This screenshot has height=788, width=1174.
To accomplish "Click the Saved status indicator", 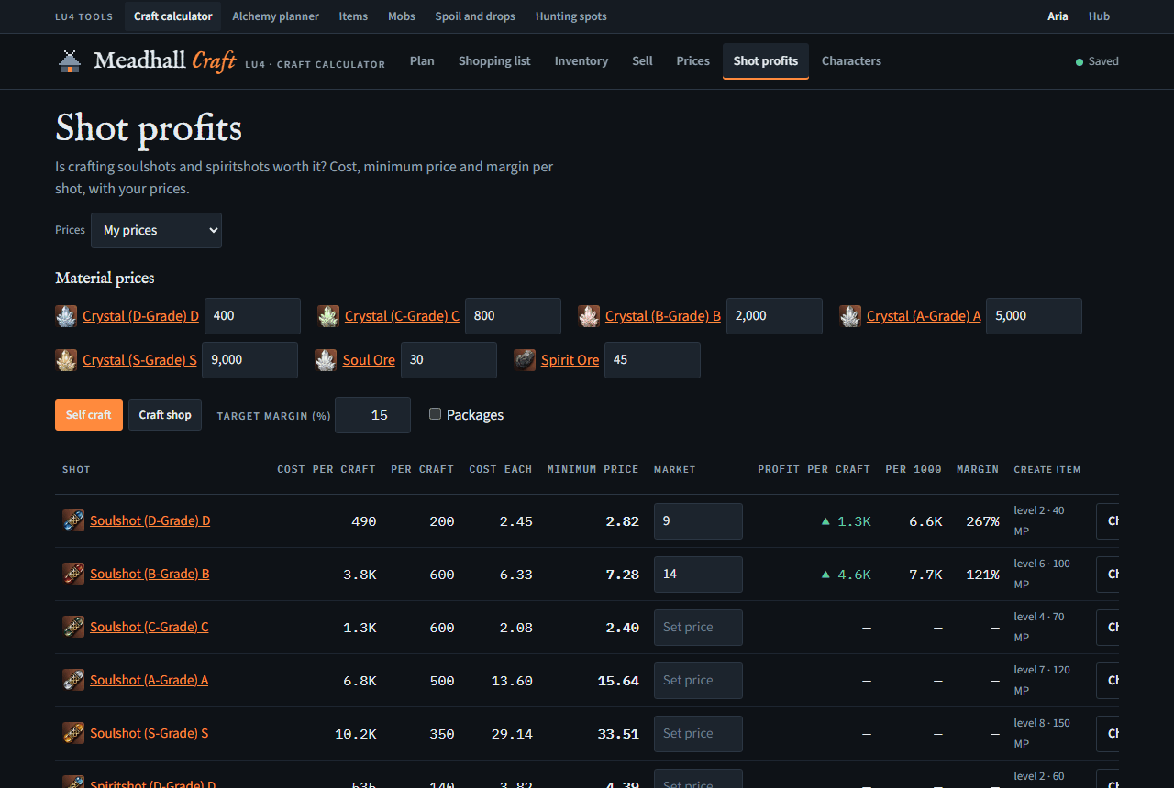I will (1097, 61).
